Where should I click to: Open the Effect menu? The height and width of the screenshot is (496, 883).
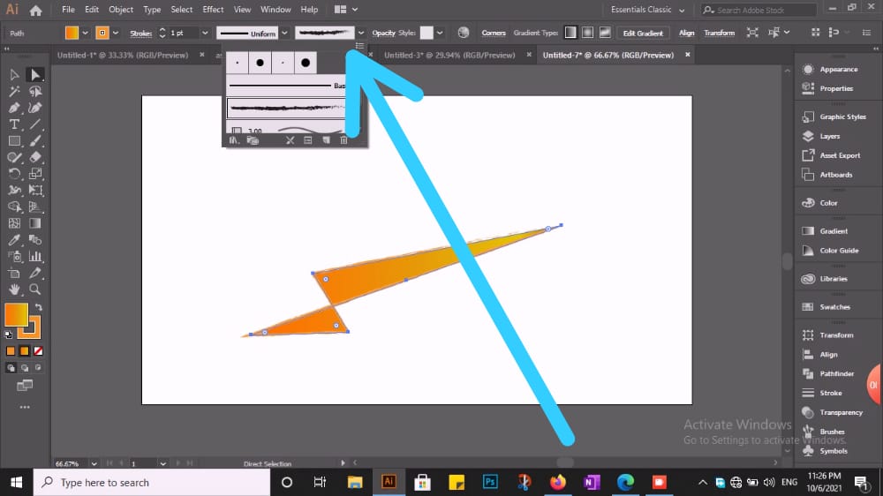click(x=213, y=10)
